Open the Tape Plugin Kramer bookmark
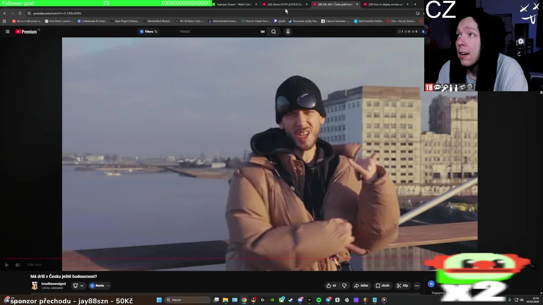The height and width of the screenshot is (305, 543). [124, 21]
